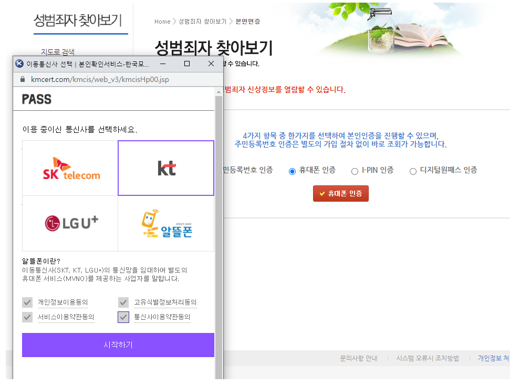Toggle 통신사이용약관동의 checkbox
Viewport: 510px width, 386px height.
click(x=123, y=317)
